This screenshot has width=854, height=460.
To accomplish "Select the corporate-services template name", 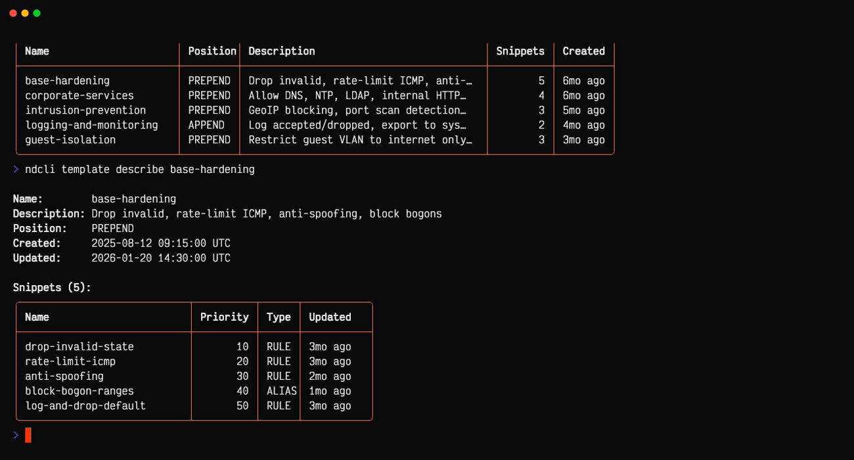I will click(x=80, y=95).
